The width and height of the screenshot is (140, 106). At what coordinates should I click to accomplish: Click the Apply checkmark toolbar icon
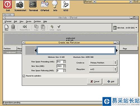(59, 28)
